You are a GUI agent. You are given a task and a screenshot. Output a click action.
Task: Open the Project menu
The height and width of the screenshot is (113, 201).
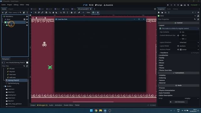(x=9, y=5)
